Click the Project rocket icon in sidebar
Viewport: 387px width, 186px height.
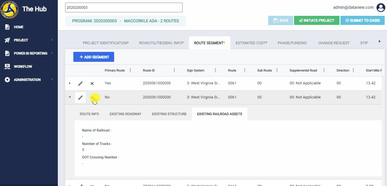click(x=7, y=40)
